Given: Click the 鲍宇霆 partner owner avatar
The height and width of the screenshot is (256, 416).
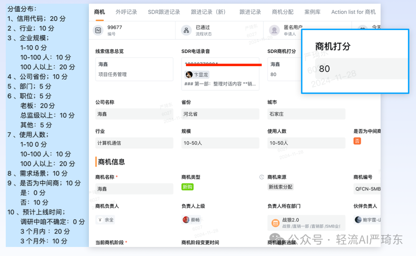Looking at the screenshot, I should coord(358,220).
